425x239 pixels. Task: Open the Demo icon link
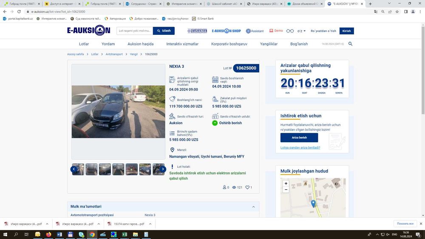pyautogui.click(x=276, y=31)
